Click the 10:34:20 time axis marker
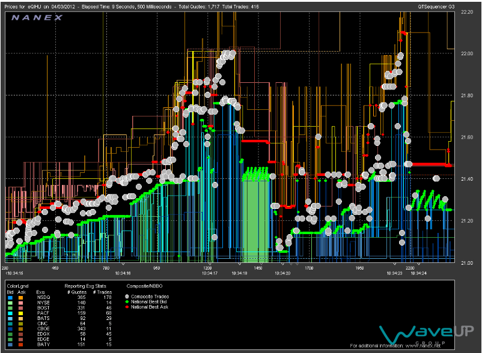The width and height of the screenshot is (482, 353). coord(283,273)
